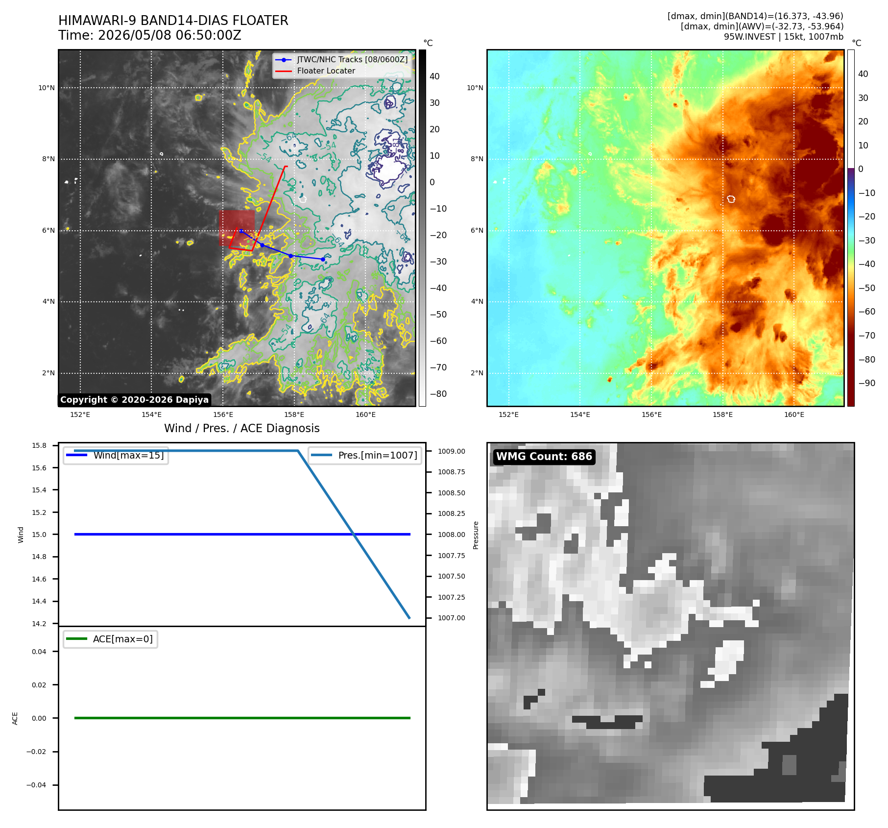Click the horizontal blue wind line
Screen dimensions: 888x828
[242, 534]
